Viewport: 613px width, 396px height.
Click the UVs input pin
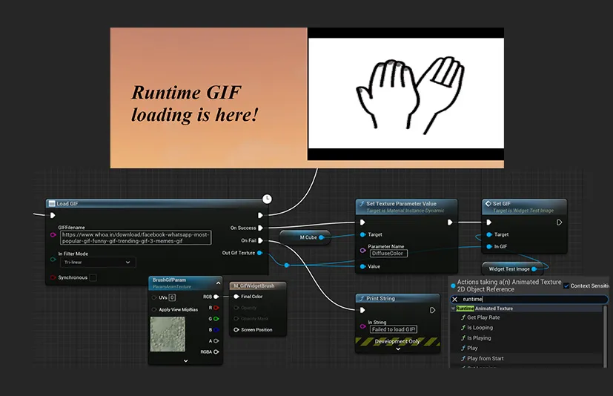click(x=154, y=298)
